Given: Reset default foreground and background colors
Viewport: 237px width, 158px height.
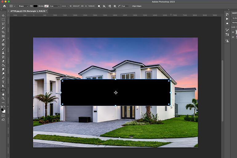Looking at the screenshot, I should (x=2, y=107).
